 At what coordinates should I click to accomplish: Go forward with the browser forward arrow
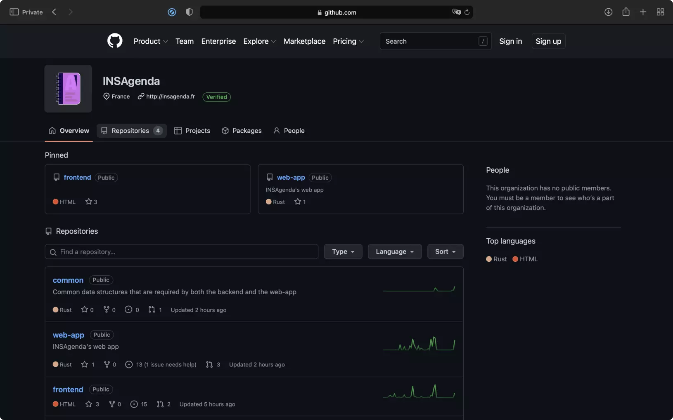coord(71,12)
